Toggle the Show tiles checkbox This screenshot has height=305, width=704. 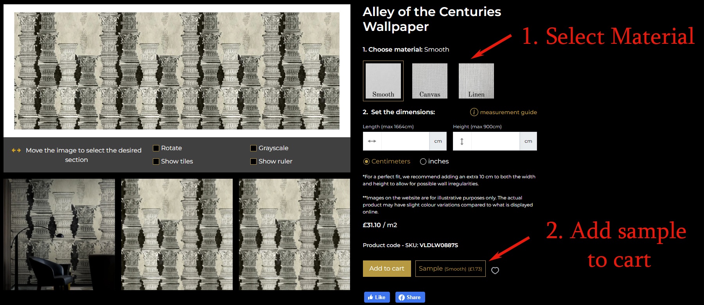pos(156,161)
